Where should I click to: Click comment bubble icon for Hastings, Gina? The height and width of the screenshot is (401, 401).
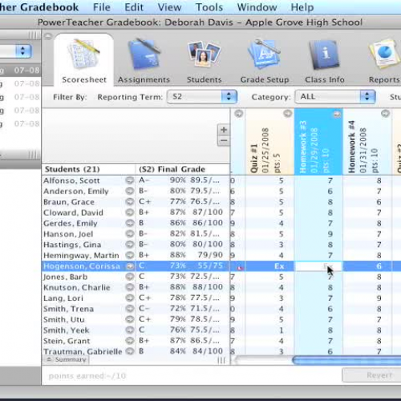click(x=130, y=245)
